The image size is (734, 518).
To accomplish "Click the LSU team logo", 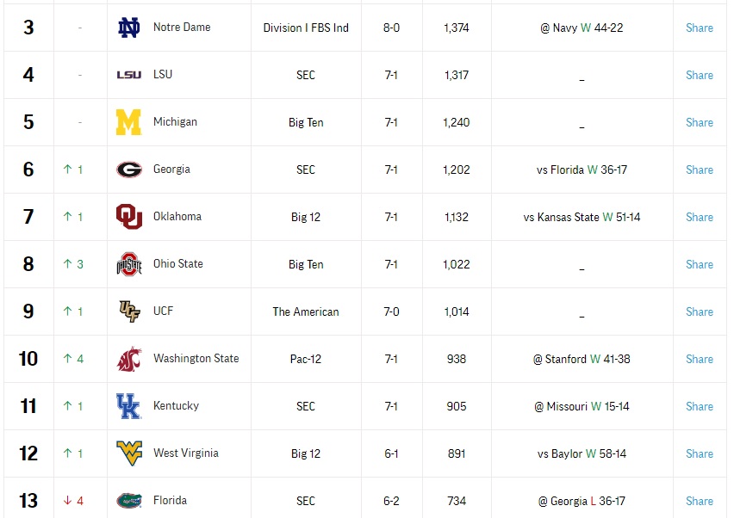I will coord(128,75).
